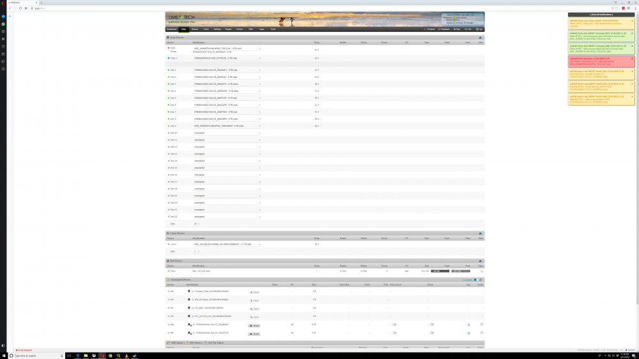Image resolution: width=639 pixels, height=359 pixels.
Task: Open the Parity 2 device selection dropdown
Action: pos(227,58)
